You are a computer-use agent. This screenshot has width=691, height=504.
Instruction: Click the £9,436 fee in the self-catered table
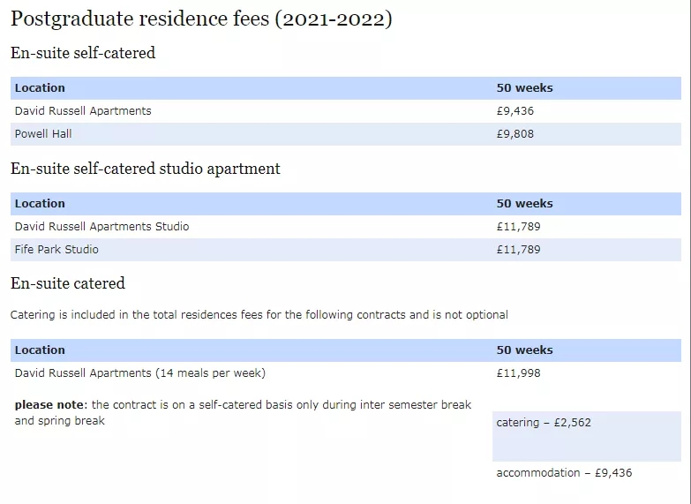515,111
